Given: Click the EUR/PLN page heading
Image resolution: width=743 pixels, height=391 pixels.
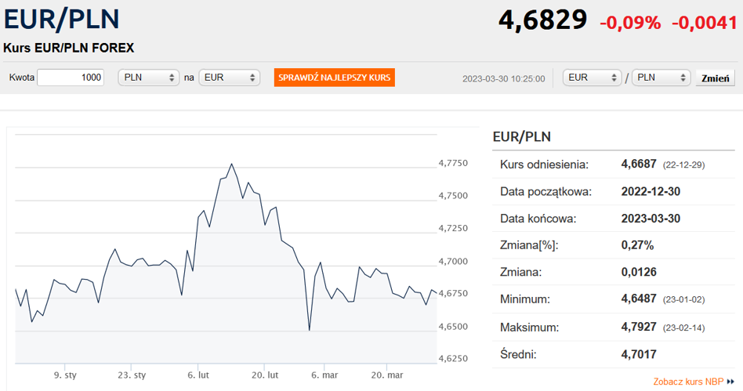Looking at the screenshot, I should click(62, 20).
